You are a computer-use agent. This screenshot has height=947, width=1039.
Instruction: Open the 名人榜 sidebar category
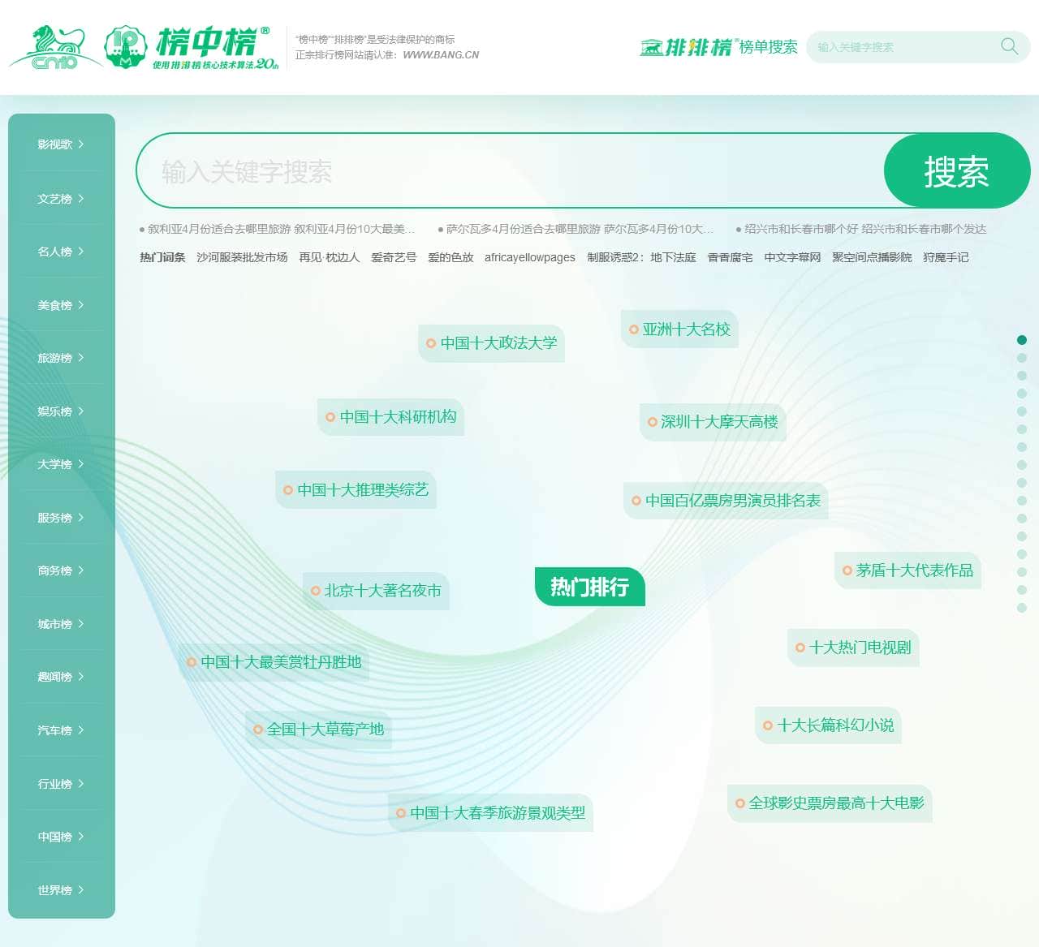(x=62, y=252)
